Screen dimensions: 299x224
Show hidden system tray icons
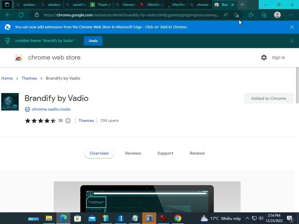pos(247,218)
